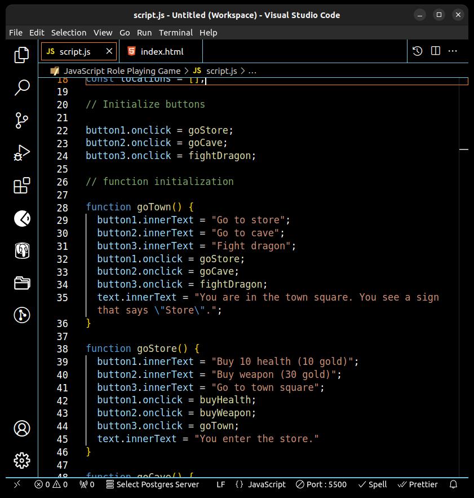474x498 pixels.
Task: Click JavaScript Role Playing Game breadcrumb
Action: click(x=122, y=71)
